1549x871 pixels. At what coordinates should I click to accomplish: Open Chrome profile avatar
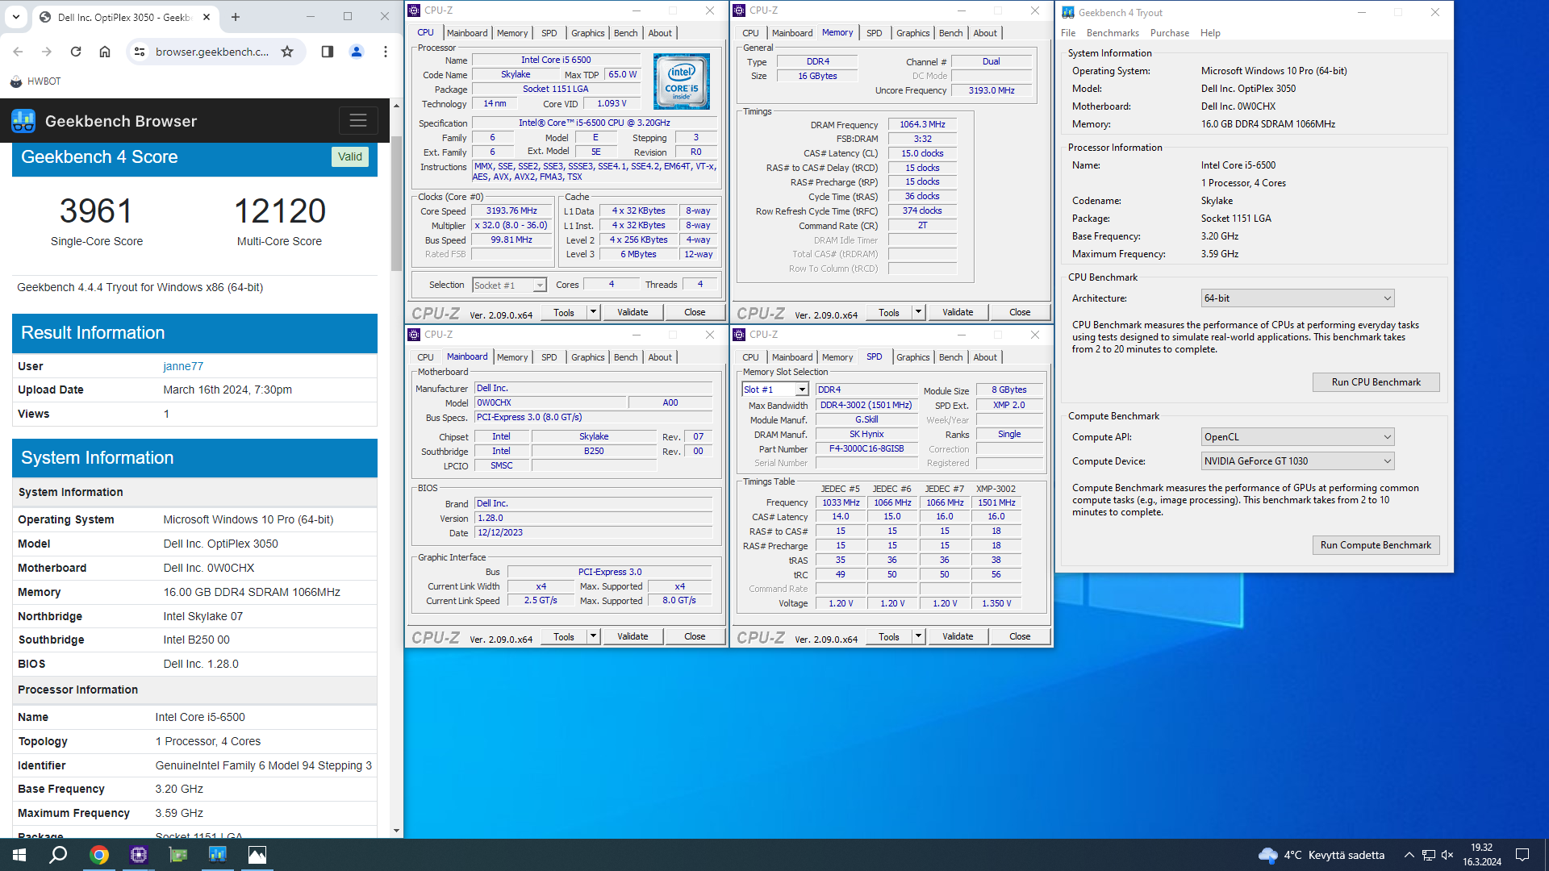pos(357,52)
